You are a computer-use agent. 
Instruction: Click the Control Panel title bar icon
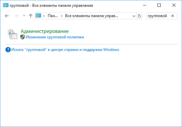point(6,5)
